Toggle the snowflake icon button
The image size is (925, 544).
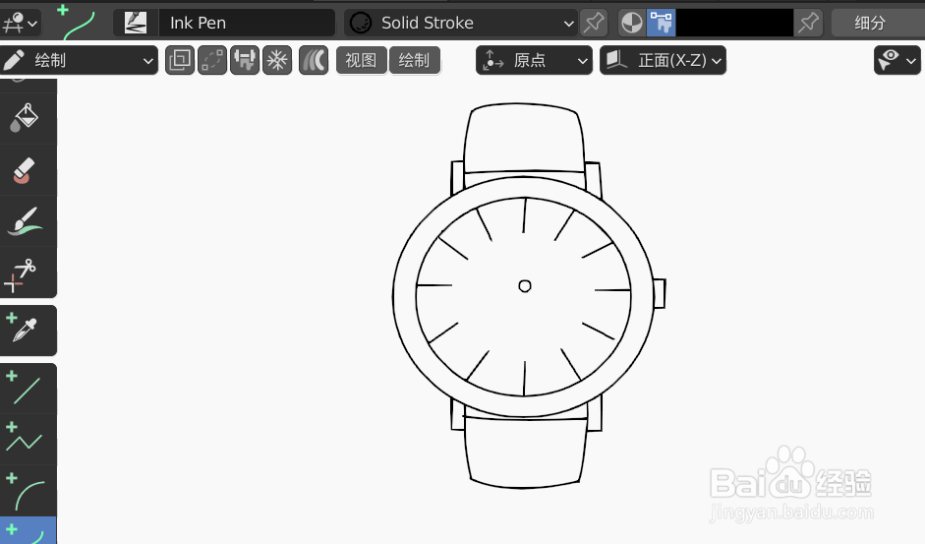pyautogui.click(x=277, y=60)
